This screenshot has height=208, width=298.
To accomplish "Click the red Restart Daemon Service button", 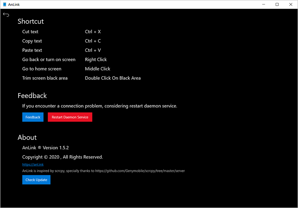I will (70, 117).
